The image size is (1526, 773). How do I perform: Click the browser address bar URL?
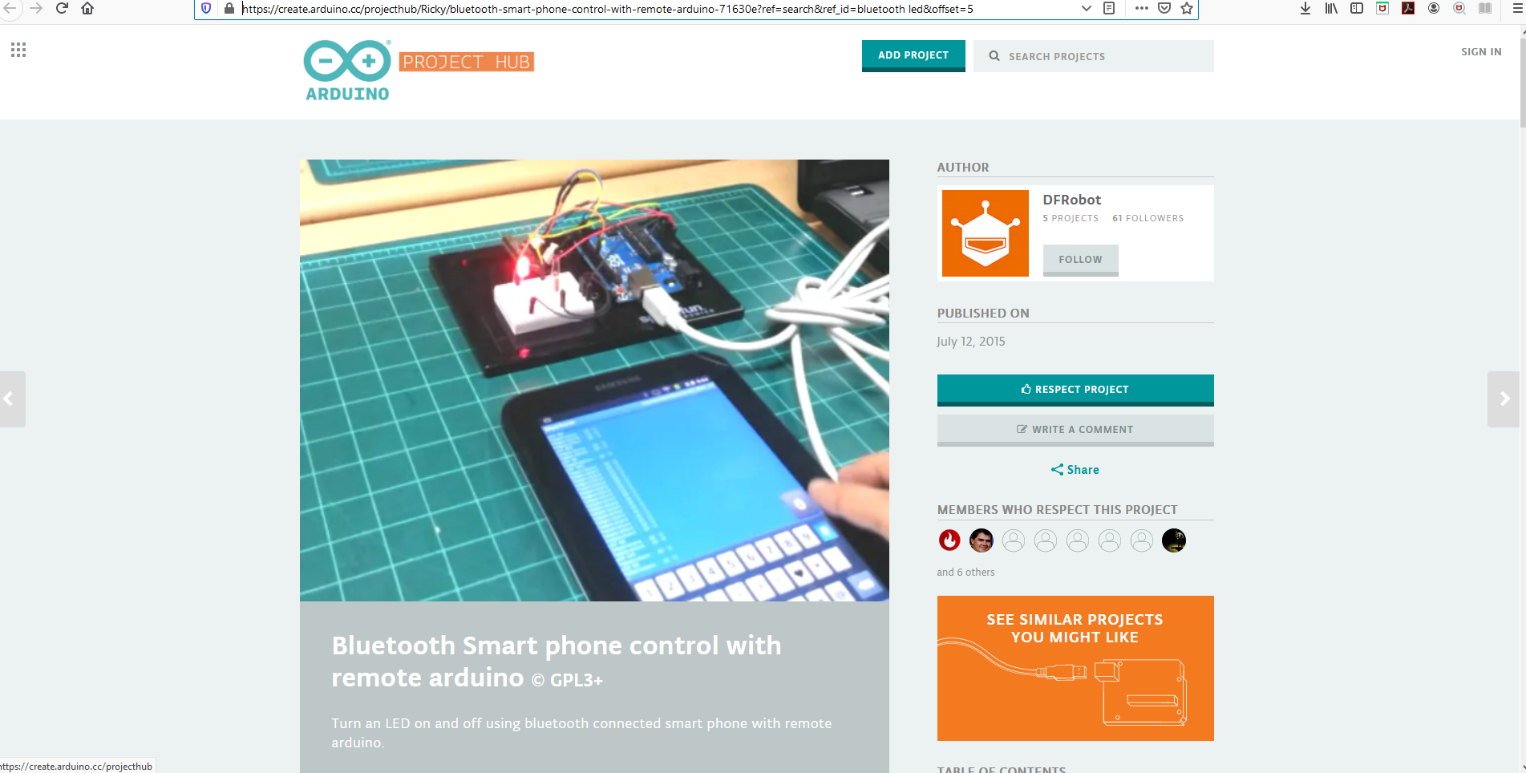coord(608,9)
